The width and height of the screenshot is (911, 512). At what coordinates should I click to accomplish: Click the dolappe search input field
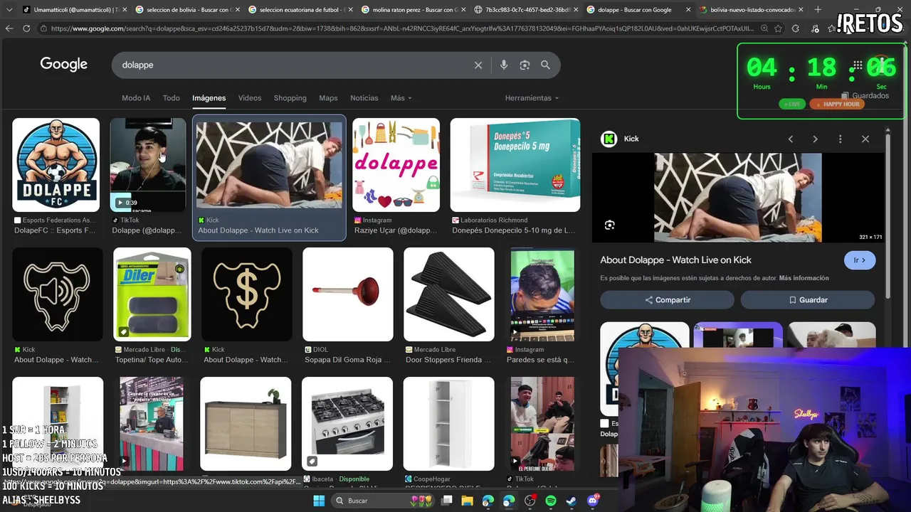[x=292, y=65]
